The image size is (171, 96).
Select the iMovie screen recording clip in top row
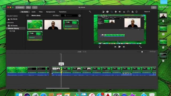(x=71, y=25)
